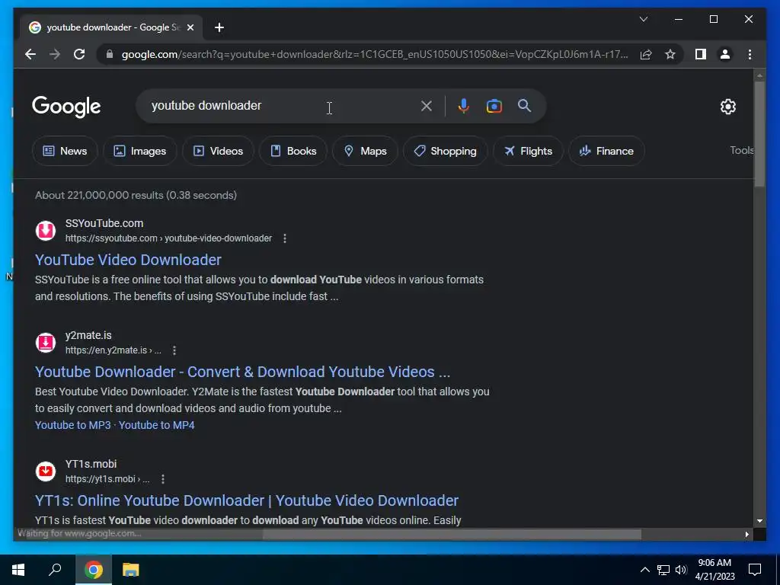Viewport: 780px width, 585px height.
Task: Open Chrome's three-dot menu
Action: point(750,54)
